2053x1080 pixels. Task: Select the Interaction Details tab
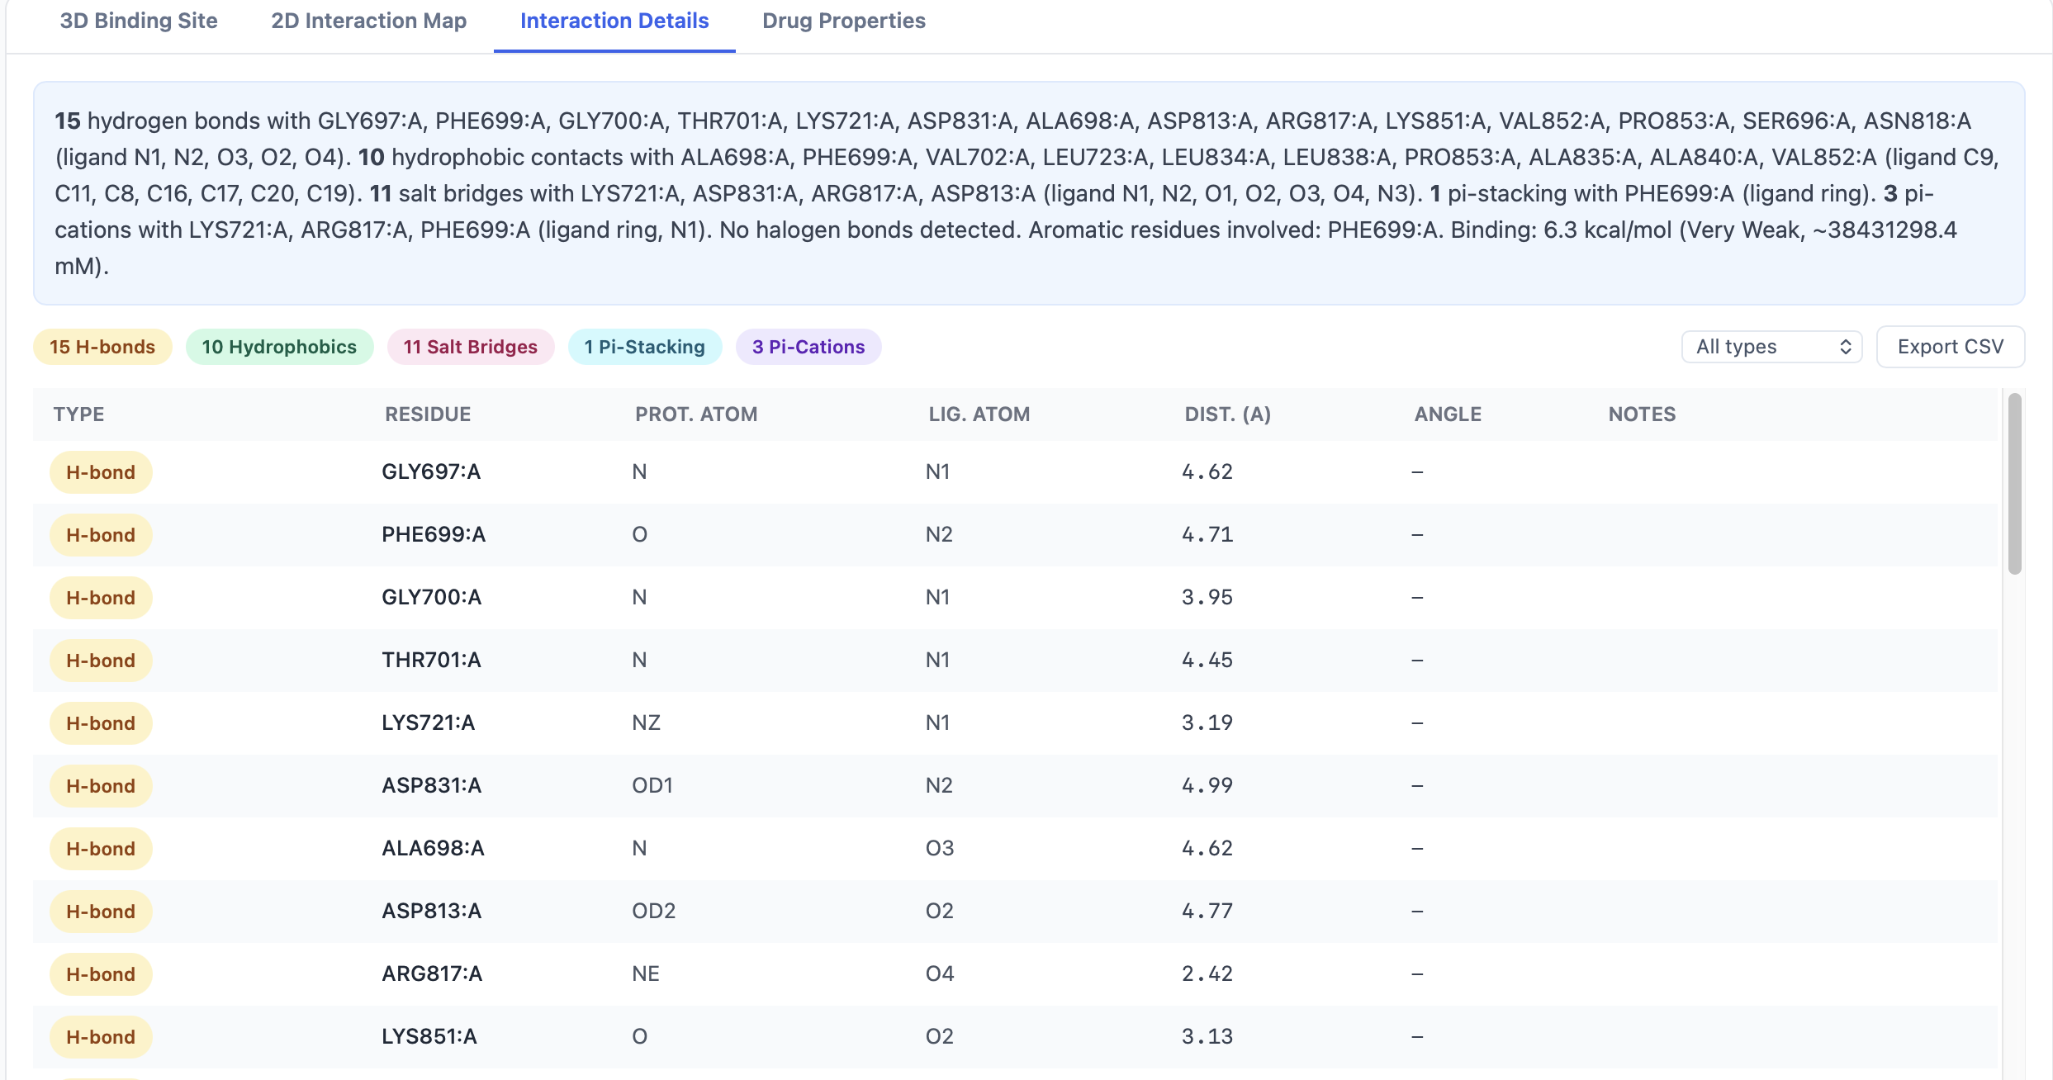(x=614, y=21)
